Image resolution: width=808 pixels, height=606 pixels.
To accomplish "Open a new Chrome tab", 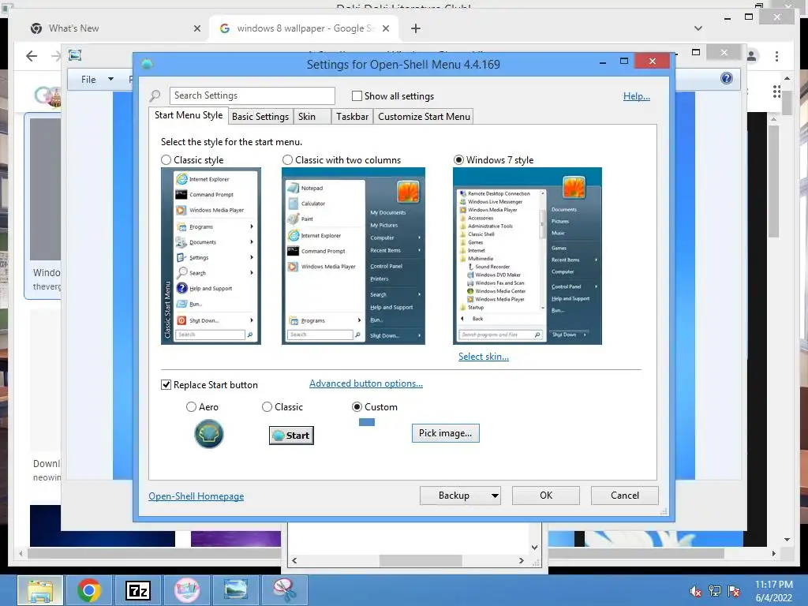I will point(415,29).
